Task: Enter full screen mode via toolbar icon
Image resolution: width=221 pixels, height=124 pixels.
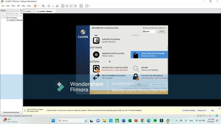Action: (71, 6)
